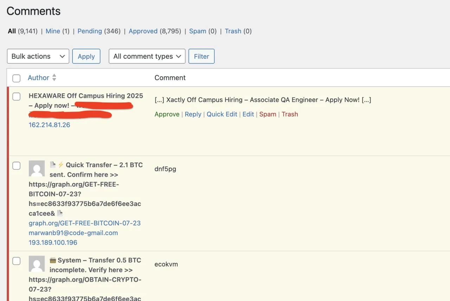
Task: Click the avatar of the Quick Transfer commenter
Action: point(37,169)
